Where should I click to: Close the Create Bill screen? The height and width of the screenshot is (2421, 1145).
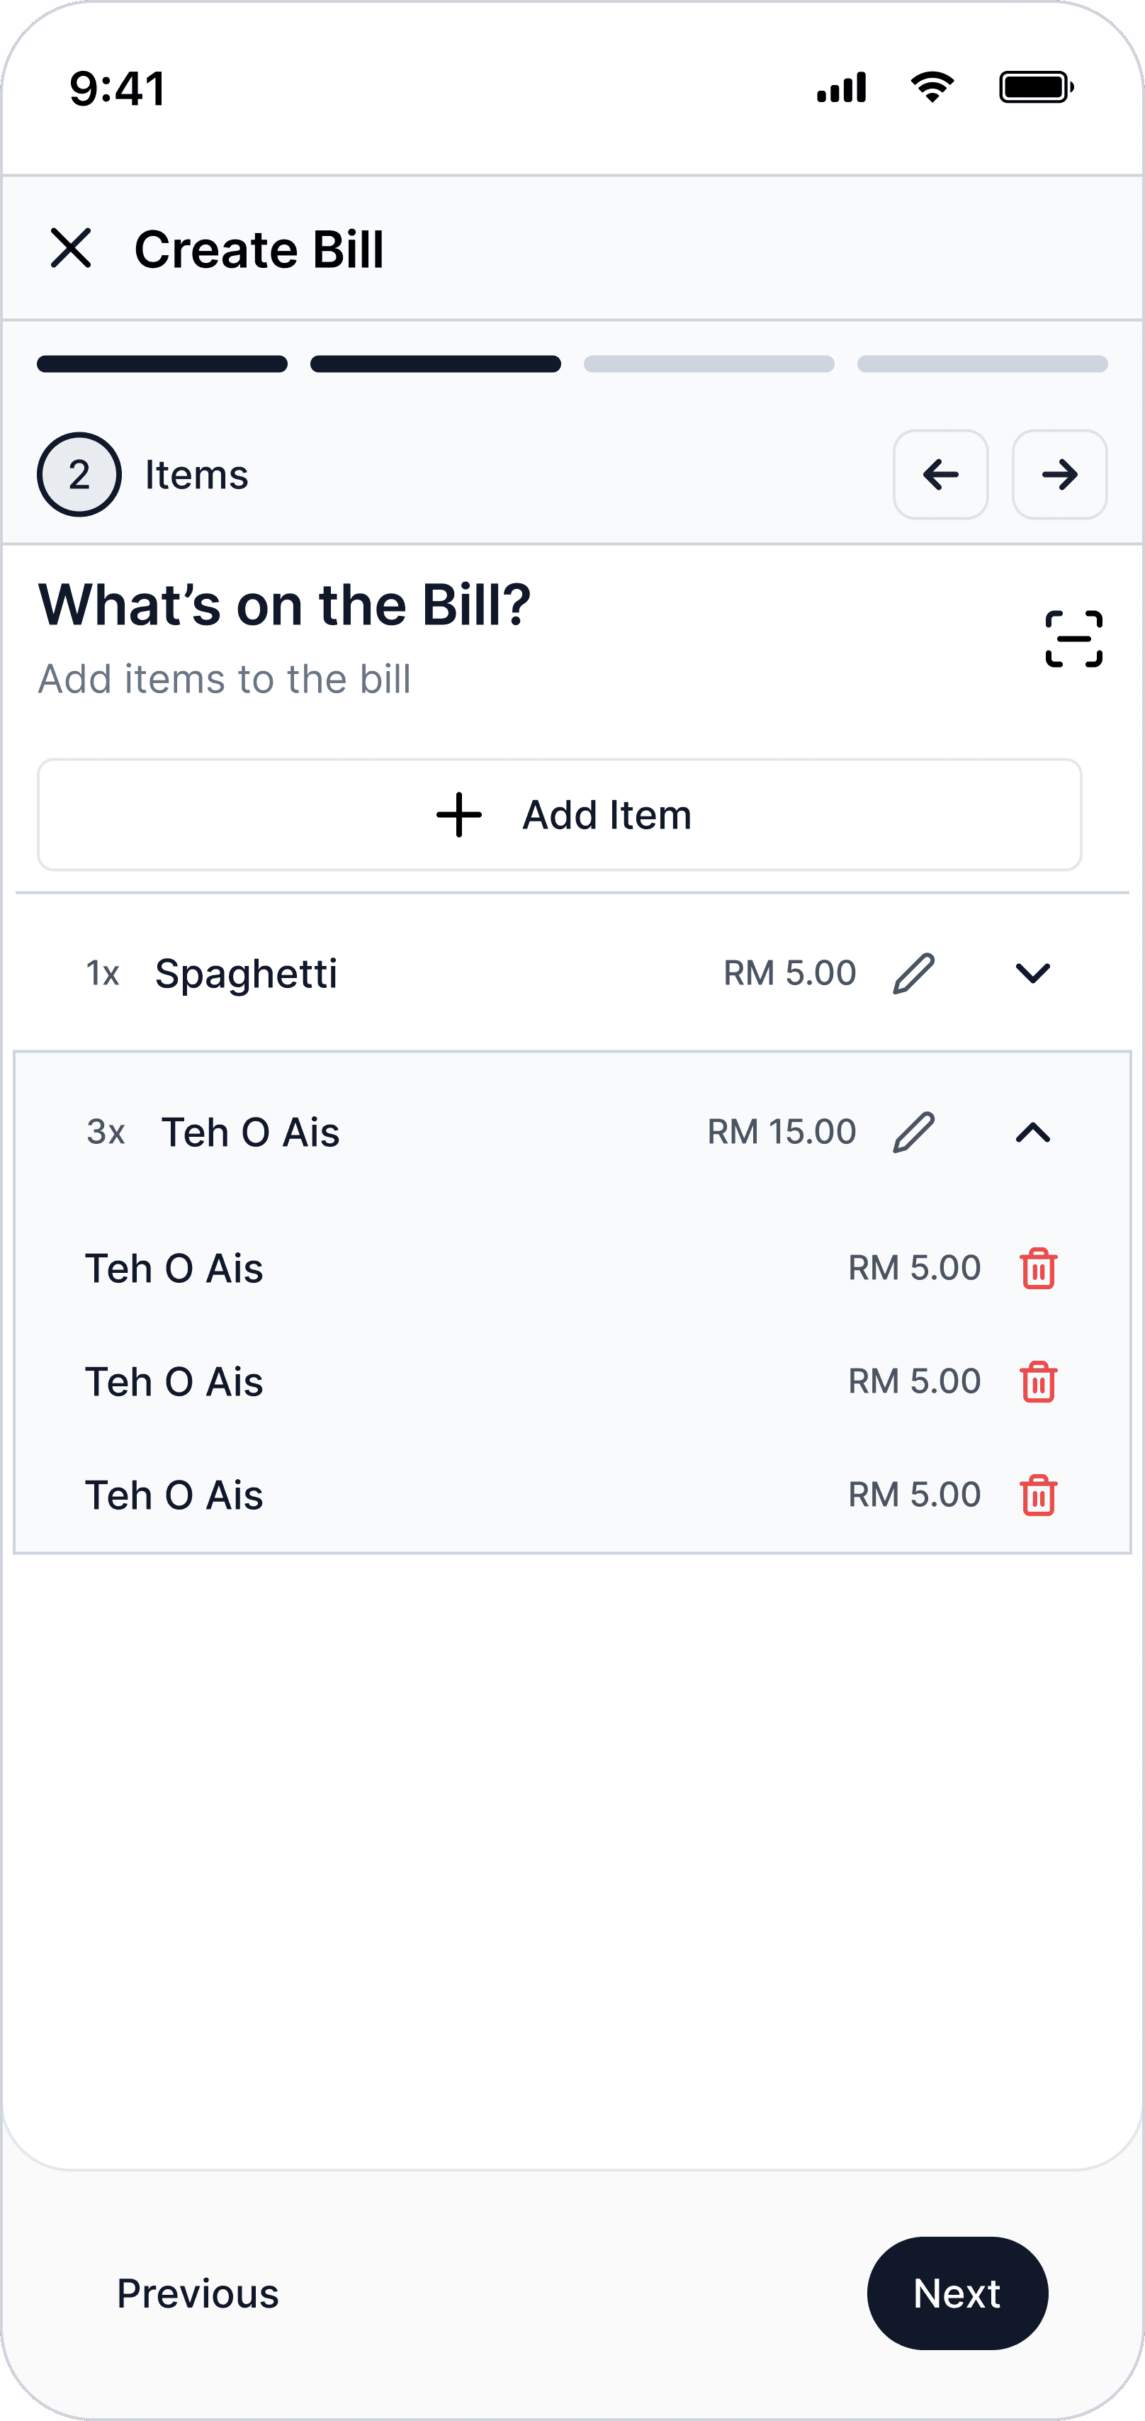click(70, 248)
